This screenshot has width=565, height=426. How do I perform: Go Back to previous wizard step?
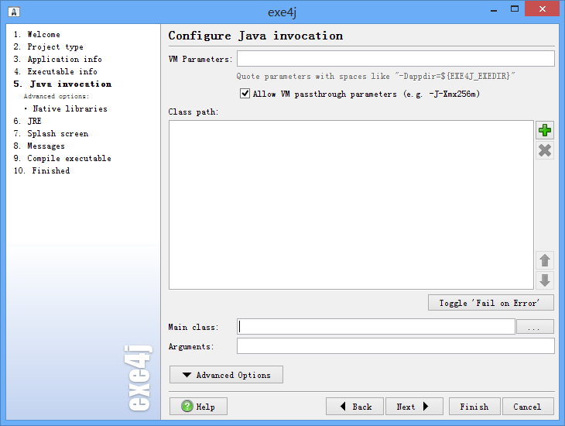click(x=354, y=407)
